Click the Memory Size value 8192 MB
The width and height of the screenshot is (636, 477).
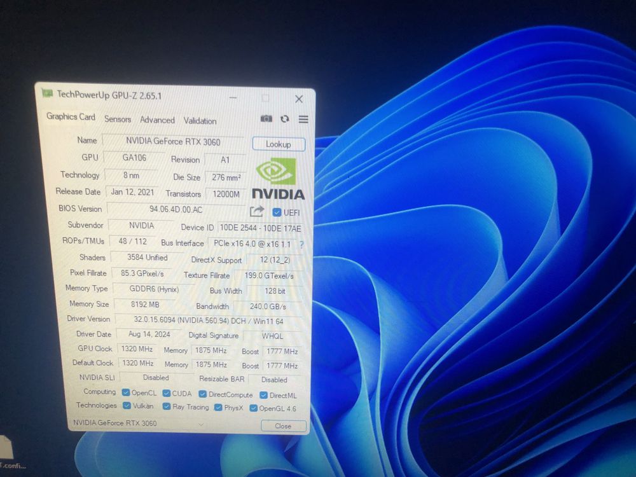(x=145, y=305)
